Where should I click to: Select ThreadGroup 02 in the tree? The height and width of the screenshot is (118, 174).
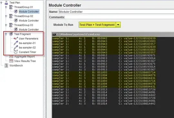coord(24,16)
